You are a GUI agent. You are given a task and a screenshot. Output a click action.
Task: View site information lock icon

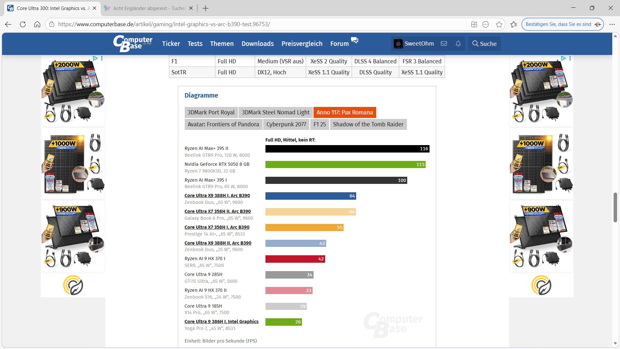point(52,24)
